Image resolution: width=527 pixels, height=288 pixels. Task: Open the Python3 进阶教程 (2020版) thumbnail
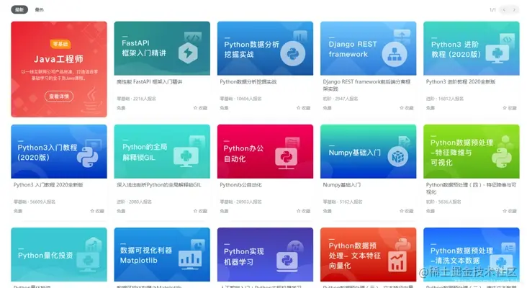coord(472,48)
